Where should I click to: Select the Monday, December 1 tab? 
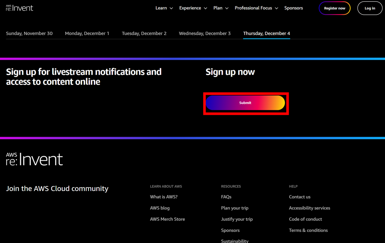(x=87, y=33)
